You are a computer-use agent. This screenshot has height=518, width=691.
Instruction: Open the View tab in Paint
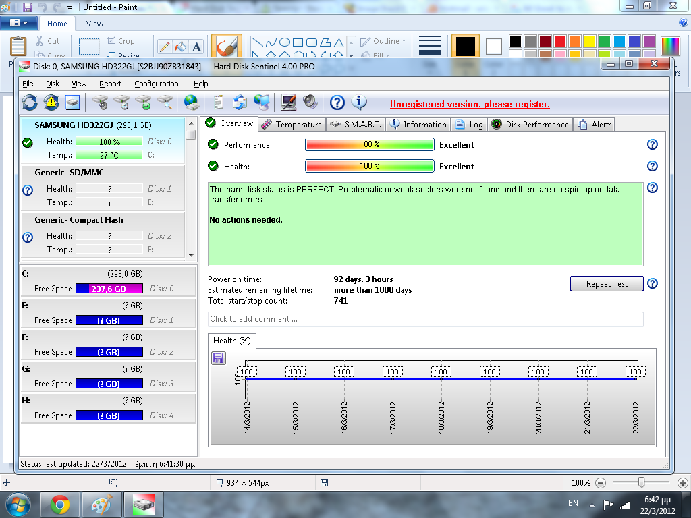click(94, 24)
